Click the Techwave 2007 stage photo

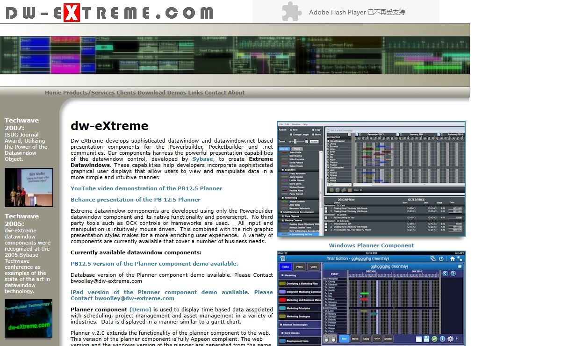pos(29,187)
